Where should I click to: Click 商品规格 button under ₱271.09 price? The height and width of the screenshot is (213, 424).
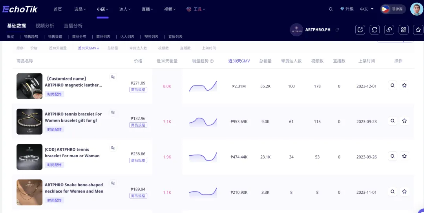click(138, 90)
